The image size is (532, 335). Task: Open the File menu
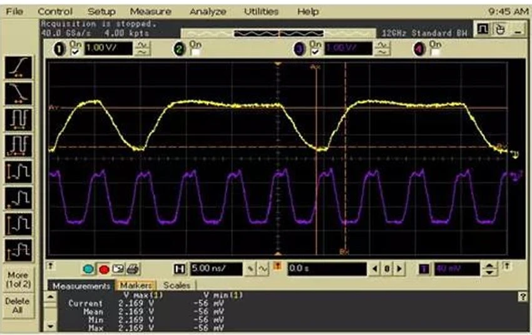coord(14,11)
